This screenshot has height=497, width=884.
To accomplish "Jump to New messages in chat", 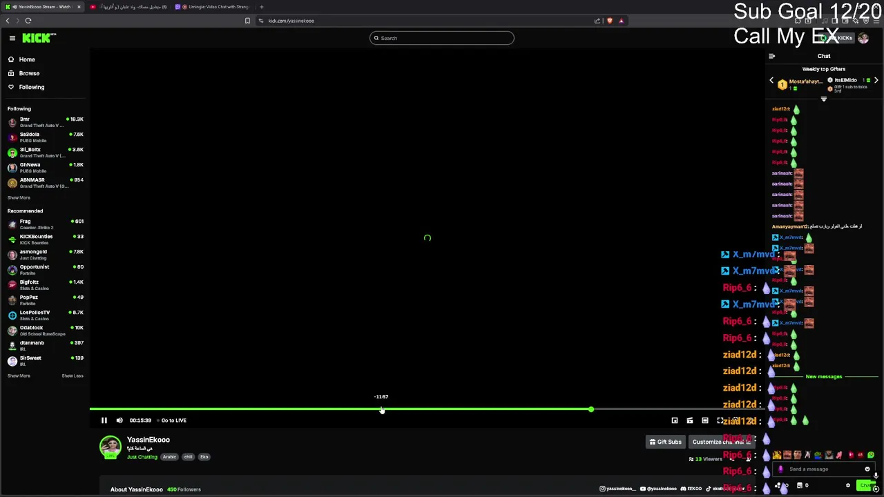I will click(x=824, y=377).
